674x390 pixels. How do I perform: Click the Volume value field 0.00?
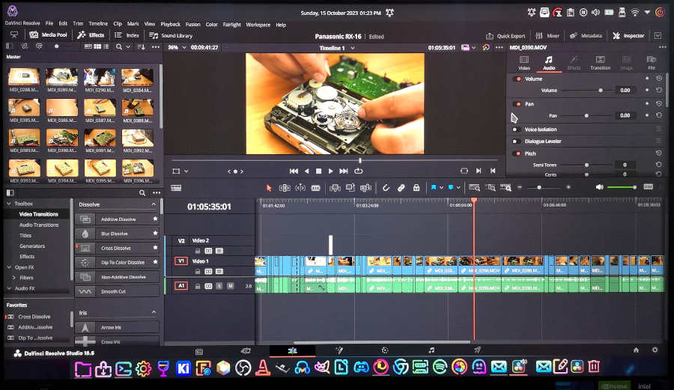(625, 90)
